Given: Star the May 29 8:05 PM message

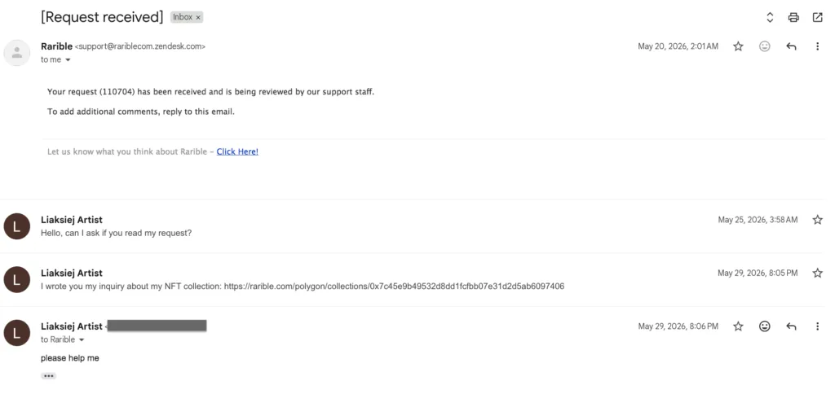Looking at the screenshot, I should pos(817,273).
